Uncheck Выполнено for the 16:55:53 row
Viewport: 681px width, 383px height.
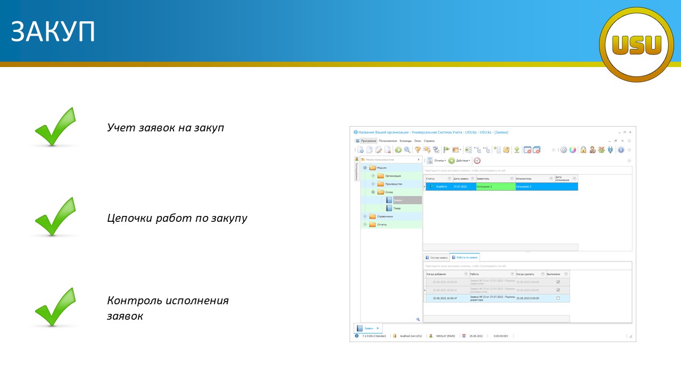558,282
